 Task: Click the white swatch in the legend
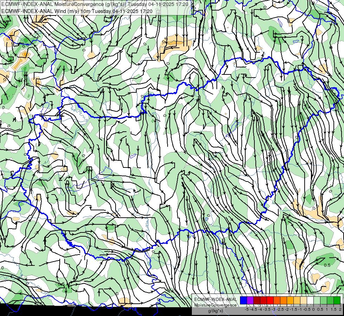click(310, 301)
